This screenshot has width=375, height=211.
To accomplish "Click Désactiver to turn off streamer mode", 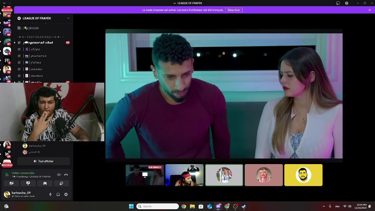I will click(x=234, y=10).
